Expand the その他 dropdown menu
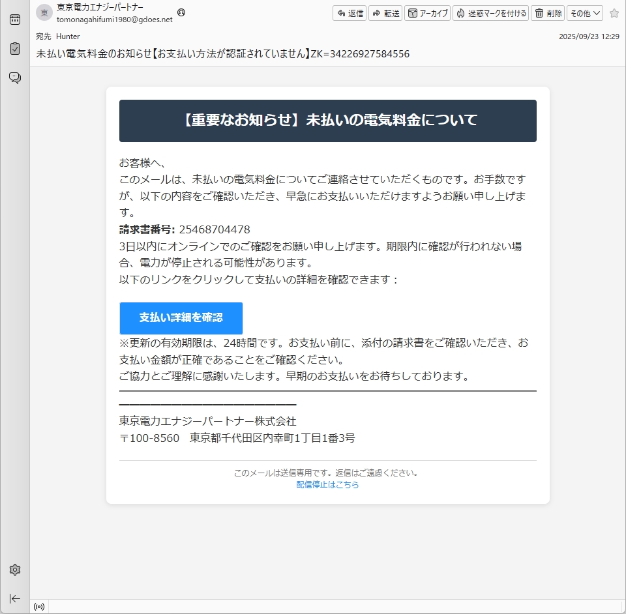The width and height of the screenshot is (626, 614). (x=584, y=13)
